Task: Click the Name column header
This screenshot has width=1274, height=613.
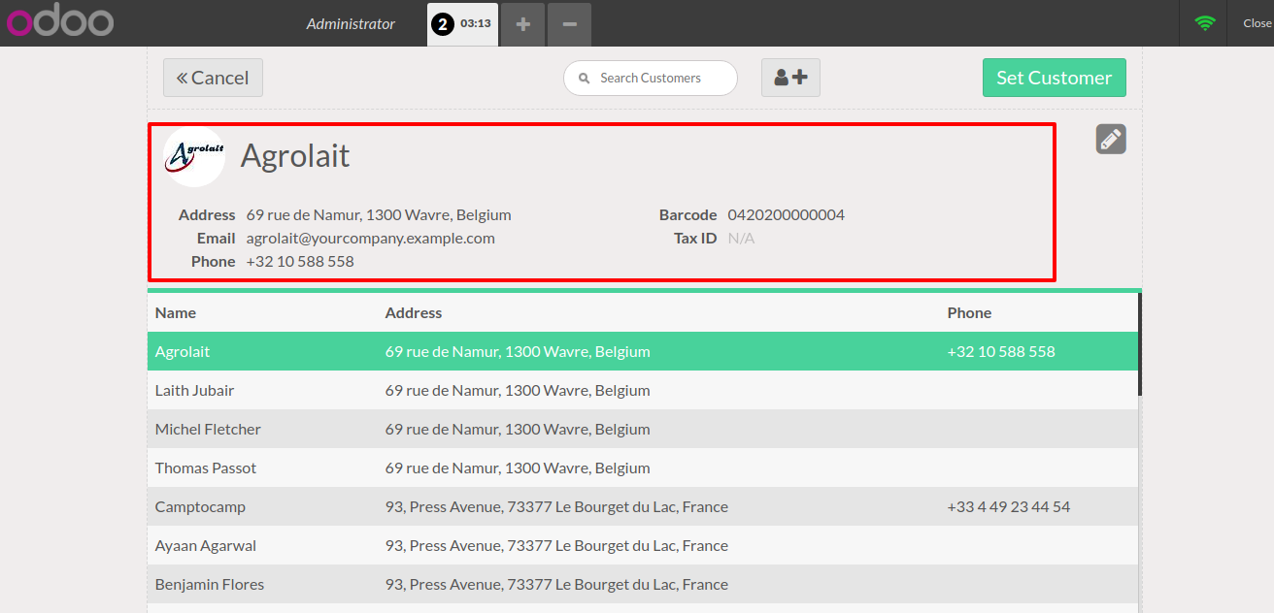Action: pyautogui.click(x=176, y=312)
